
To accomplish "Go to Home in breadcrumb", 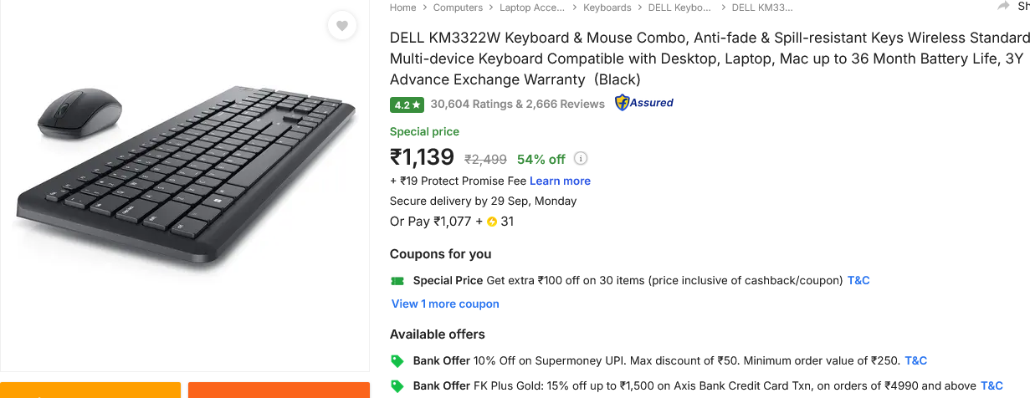I will pos(402,8).
